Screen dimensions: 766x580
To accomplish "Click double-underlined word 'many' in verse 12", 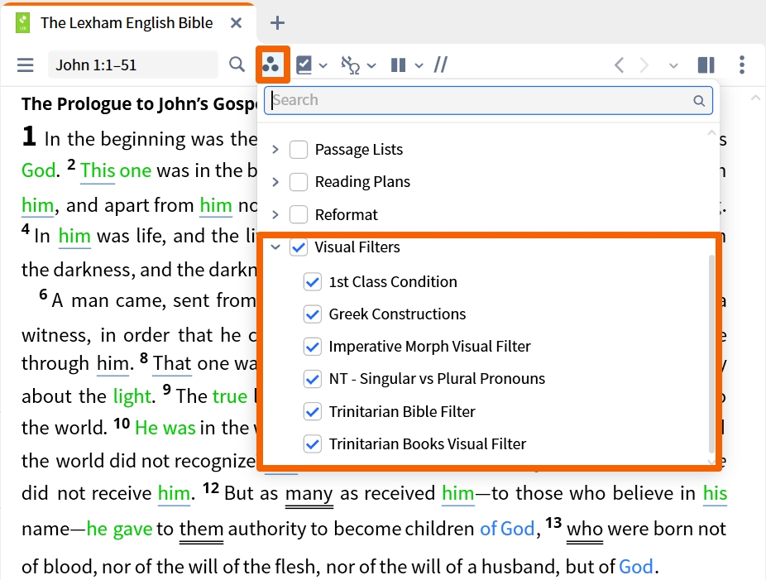I will coord(309,493).
